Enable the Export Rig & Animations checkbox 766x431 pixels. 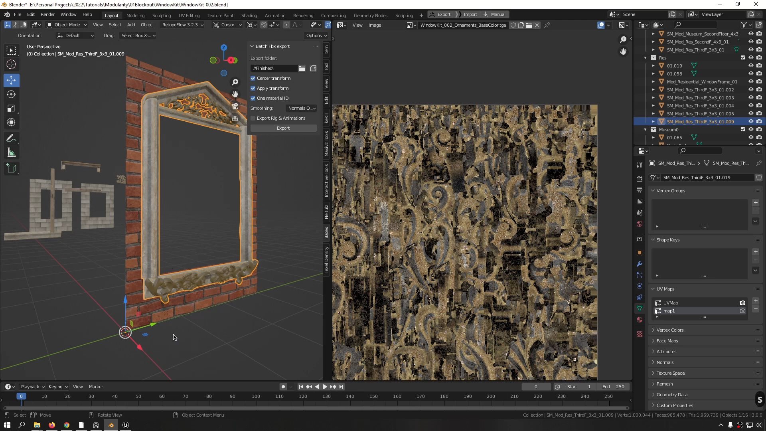click(253, 118)
